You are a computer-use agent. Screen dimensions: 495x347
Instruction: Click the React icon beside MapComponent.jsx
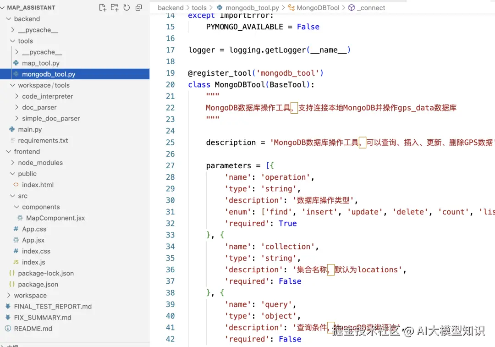(x=20, y=218)
